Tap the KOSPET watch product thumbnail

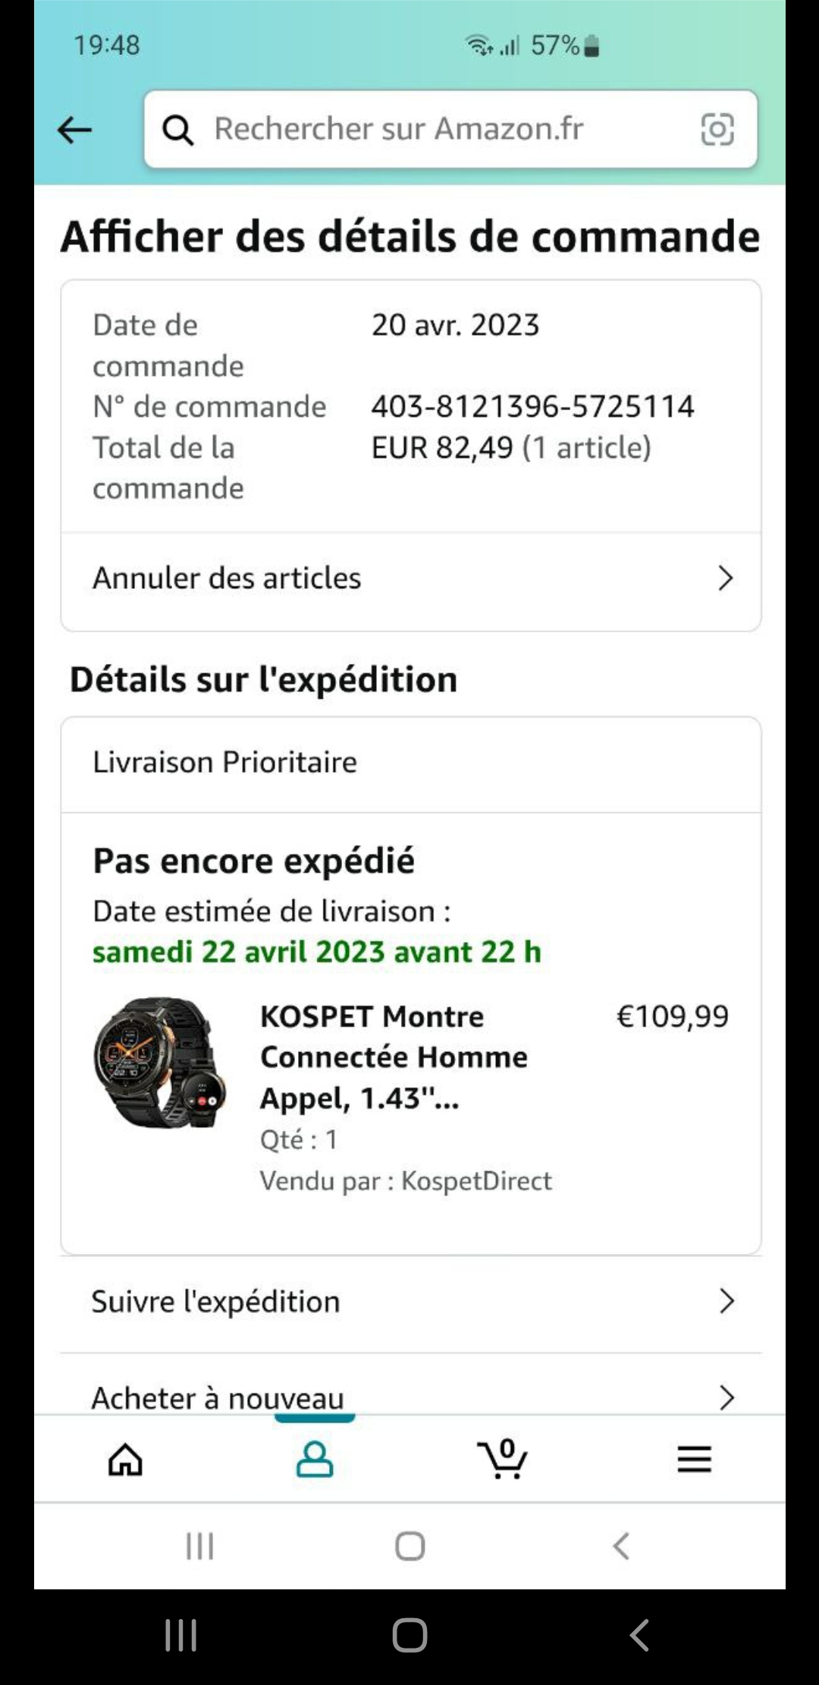(x=160, y=1062)
